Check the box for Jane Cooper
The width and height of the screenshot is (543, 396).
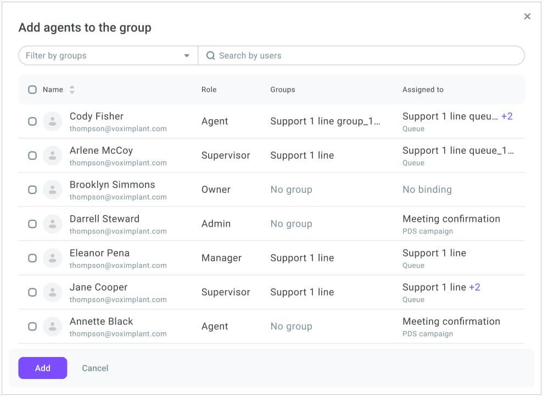[32, 292]
